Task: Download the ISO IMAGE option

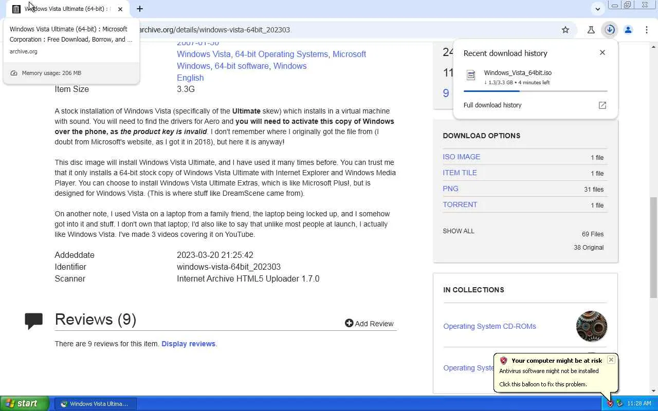Action: click(x=462, y=157)
